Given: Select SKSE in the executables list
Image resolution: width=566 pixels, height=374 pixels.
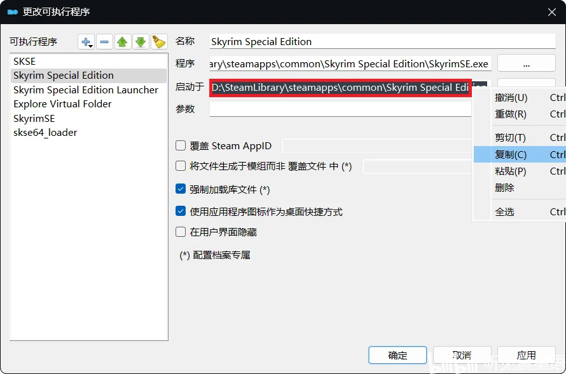Looking at the screenshot, I should 89,61.
